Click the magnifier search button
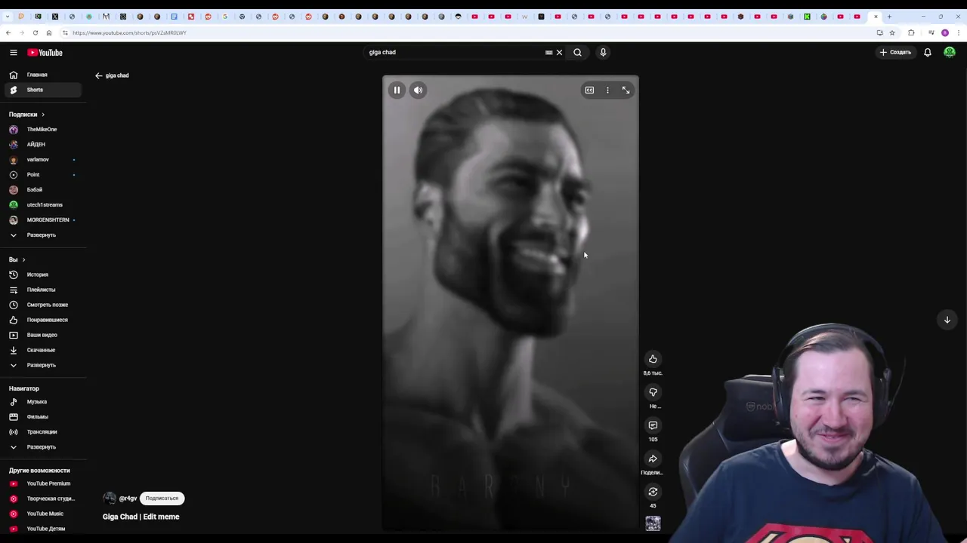Viewport: 967px width, 543px height. 577,52
